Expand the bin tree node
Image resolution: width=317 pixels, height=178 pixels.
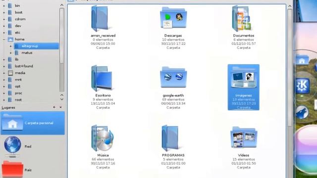(4, 6)
